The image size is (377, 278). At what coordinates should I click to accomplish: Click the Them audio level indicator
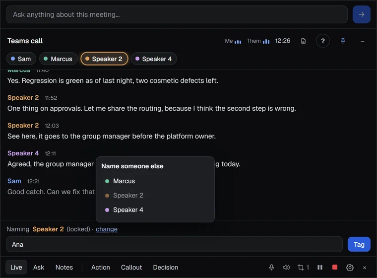[258, 41]
